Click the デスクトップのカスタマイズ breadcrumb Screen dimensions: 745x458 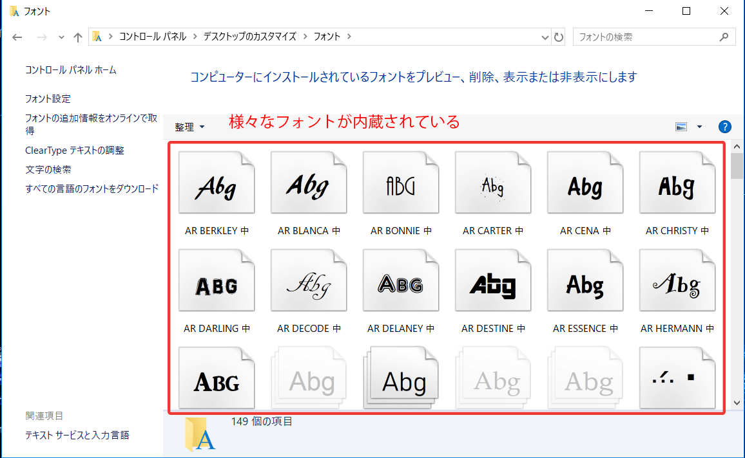(x=249, y=37)
